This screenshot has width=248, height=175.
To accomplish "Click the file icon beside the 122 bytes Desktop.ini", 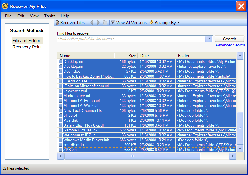I will tap(61, 66).
